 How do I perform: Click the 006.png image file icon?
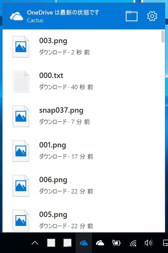tap(21, 186)
